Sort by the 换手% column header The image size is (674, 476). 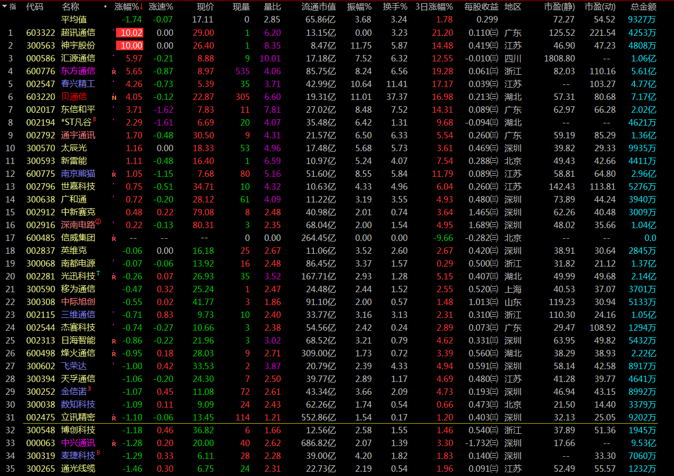[x=395, y=7]
